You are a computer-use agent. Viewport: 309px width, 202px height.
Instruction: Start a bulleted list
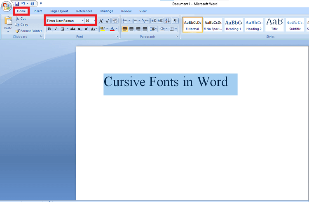click(125, 21)
